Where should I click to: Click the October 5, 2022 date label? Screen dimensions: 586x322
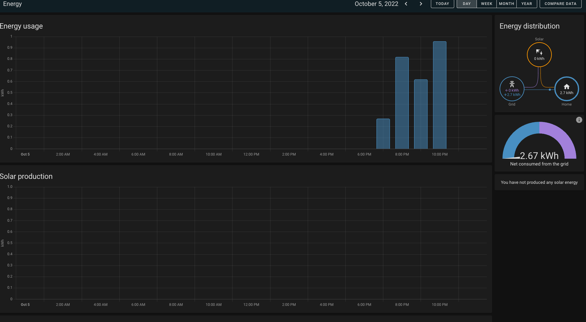pyautogui.click(x=376, y=4)
